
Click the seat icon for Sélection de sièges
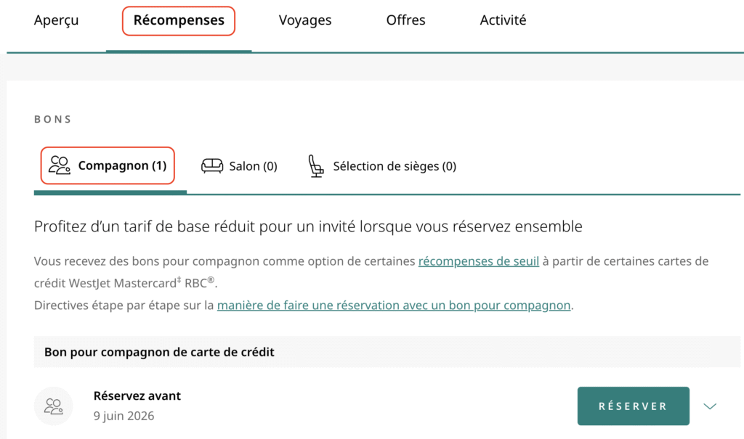click(x=316, y=165)
